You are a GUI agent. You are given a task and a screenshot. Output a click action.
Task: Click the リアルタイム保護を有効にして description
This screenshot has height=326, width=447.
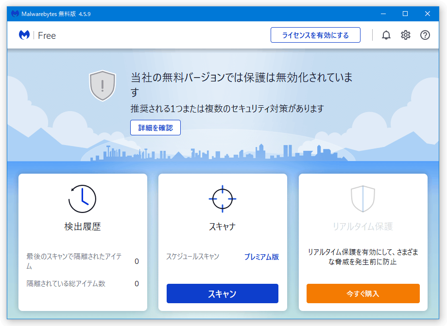[x=362, y=257]
